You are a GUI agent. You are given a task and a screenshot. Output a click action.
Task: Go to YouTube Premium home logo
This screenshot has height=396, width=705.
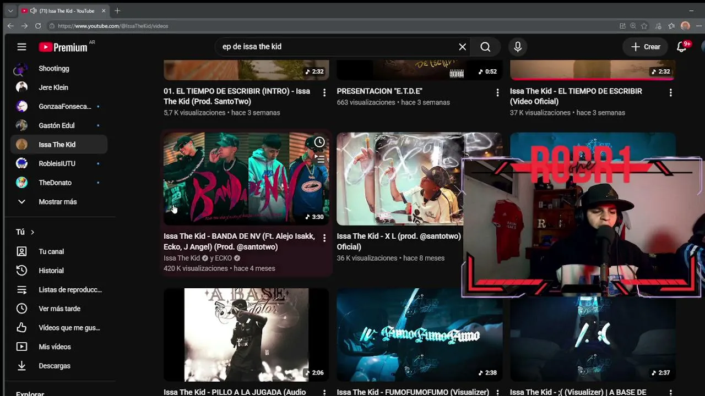(63, 47)
